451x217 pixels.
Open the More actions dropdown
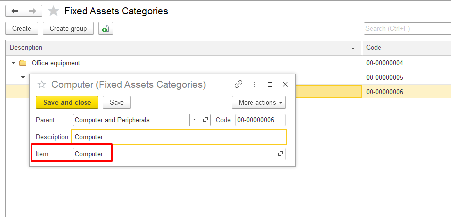pos(258,102)
